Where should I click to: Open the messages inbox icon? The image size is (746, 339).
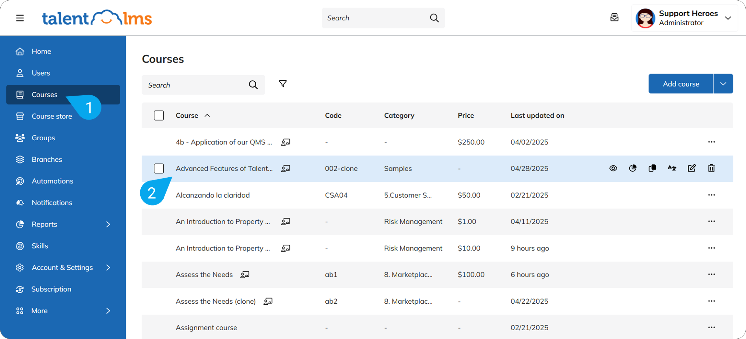614,18
